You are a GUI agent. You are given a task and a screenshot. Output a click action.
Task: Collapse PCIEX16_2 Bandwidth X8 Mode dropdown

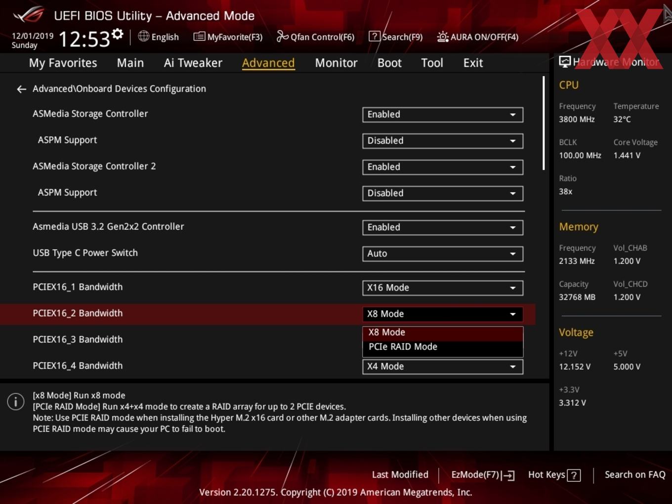click(x=443, y=314)
